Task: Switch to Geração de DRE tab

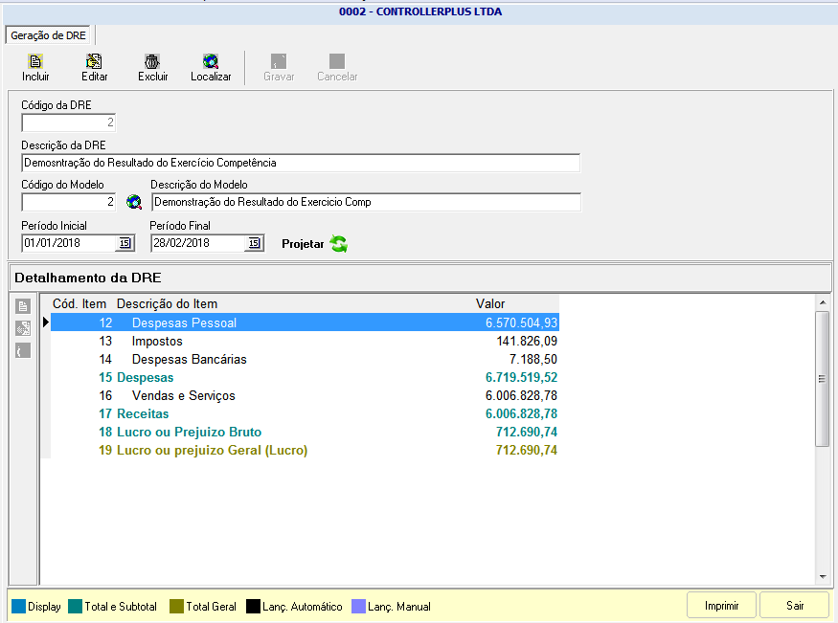Action: tap(48, 35)
